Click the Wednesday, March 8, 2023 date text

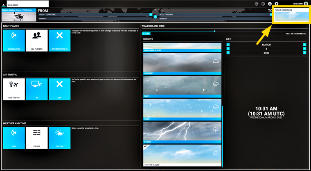click(x=266, y=118)
